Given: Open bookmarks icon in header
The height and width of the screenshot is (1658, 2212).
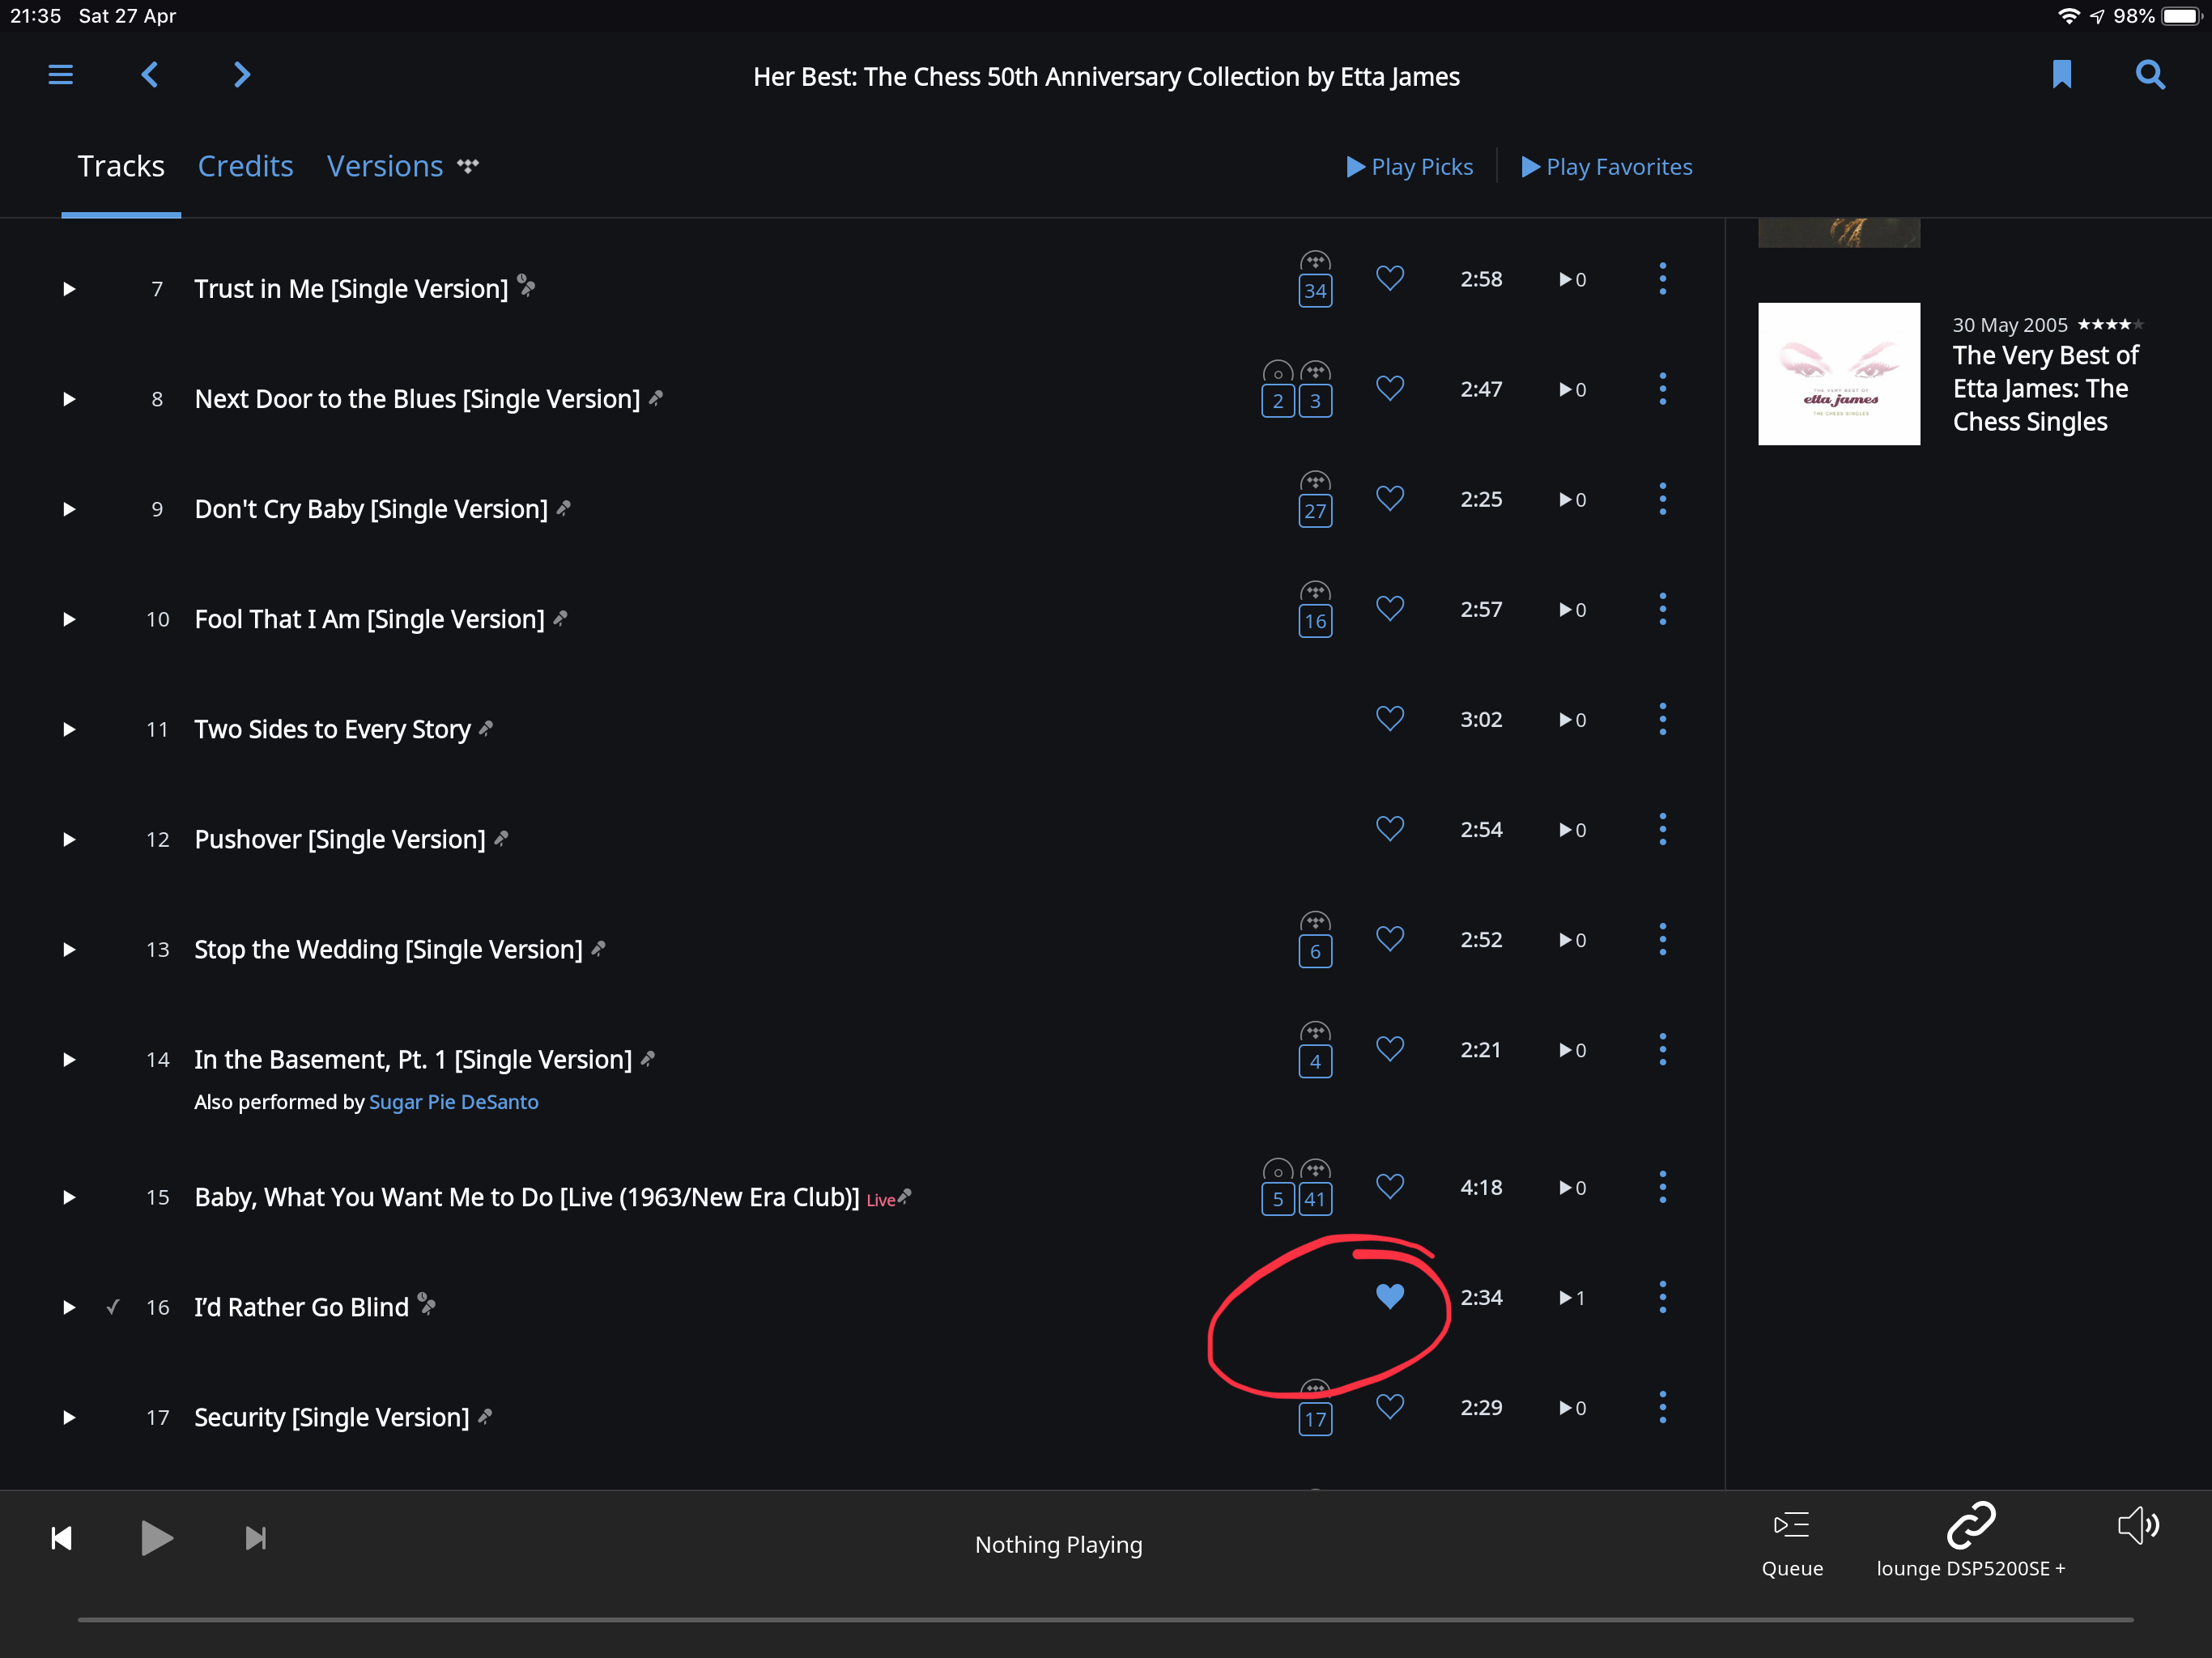Looking at the screenshot, I should (2062, 75).
